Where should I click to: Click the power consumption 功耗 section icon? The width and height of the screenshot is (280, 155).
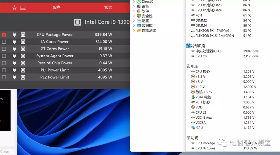tap(188, 138)
